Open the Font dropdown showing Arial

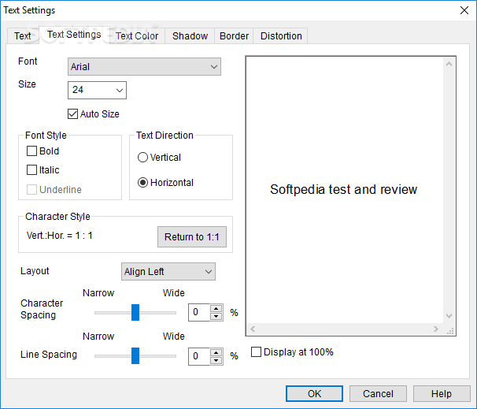144,67
